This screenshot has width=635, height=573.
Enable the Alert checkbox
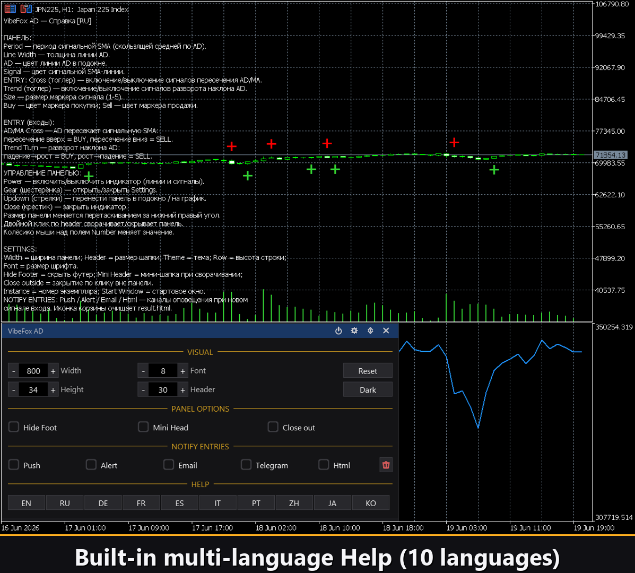(91, 464)
